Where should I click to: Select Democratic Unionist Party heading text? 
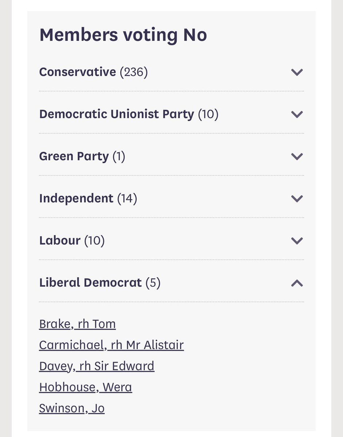(x=117, y=114)
